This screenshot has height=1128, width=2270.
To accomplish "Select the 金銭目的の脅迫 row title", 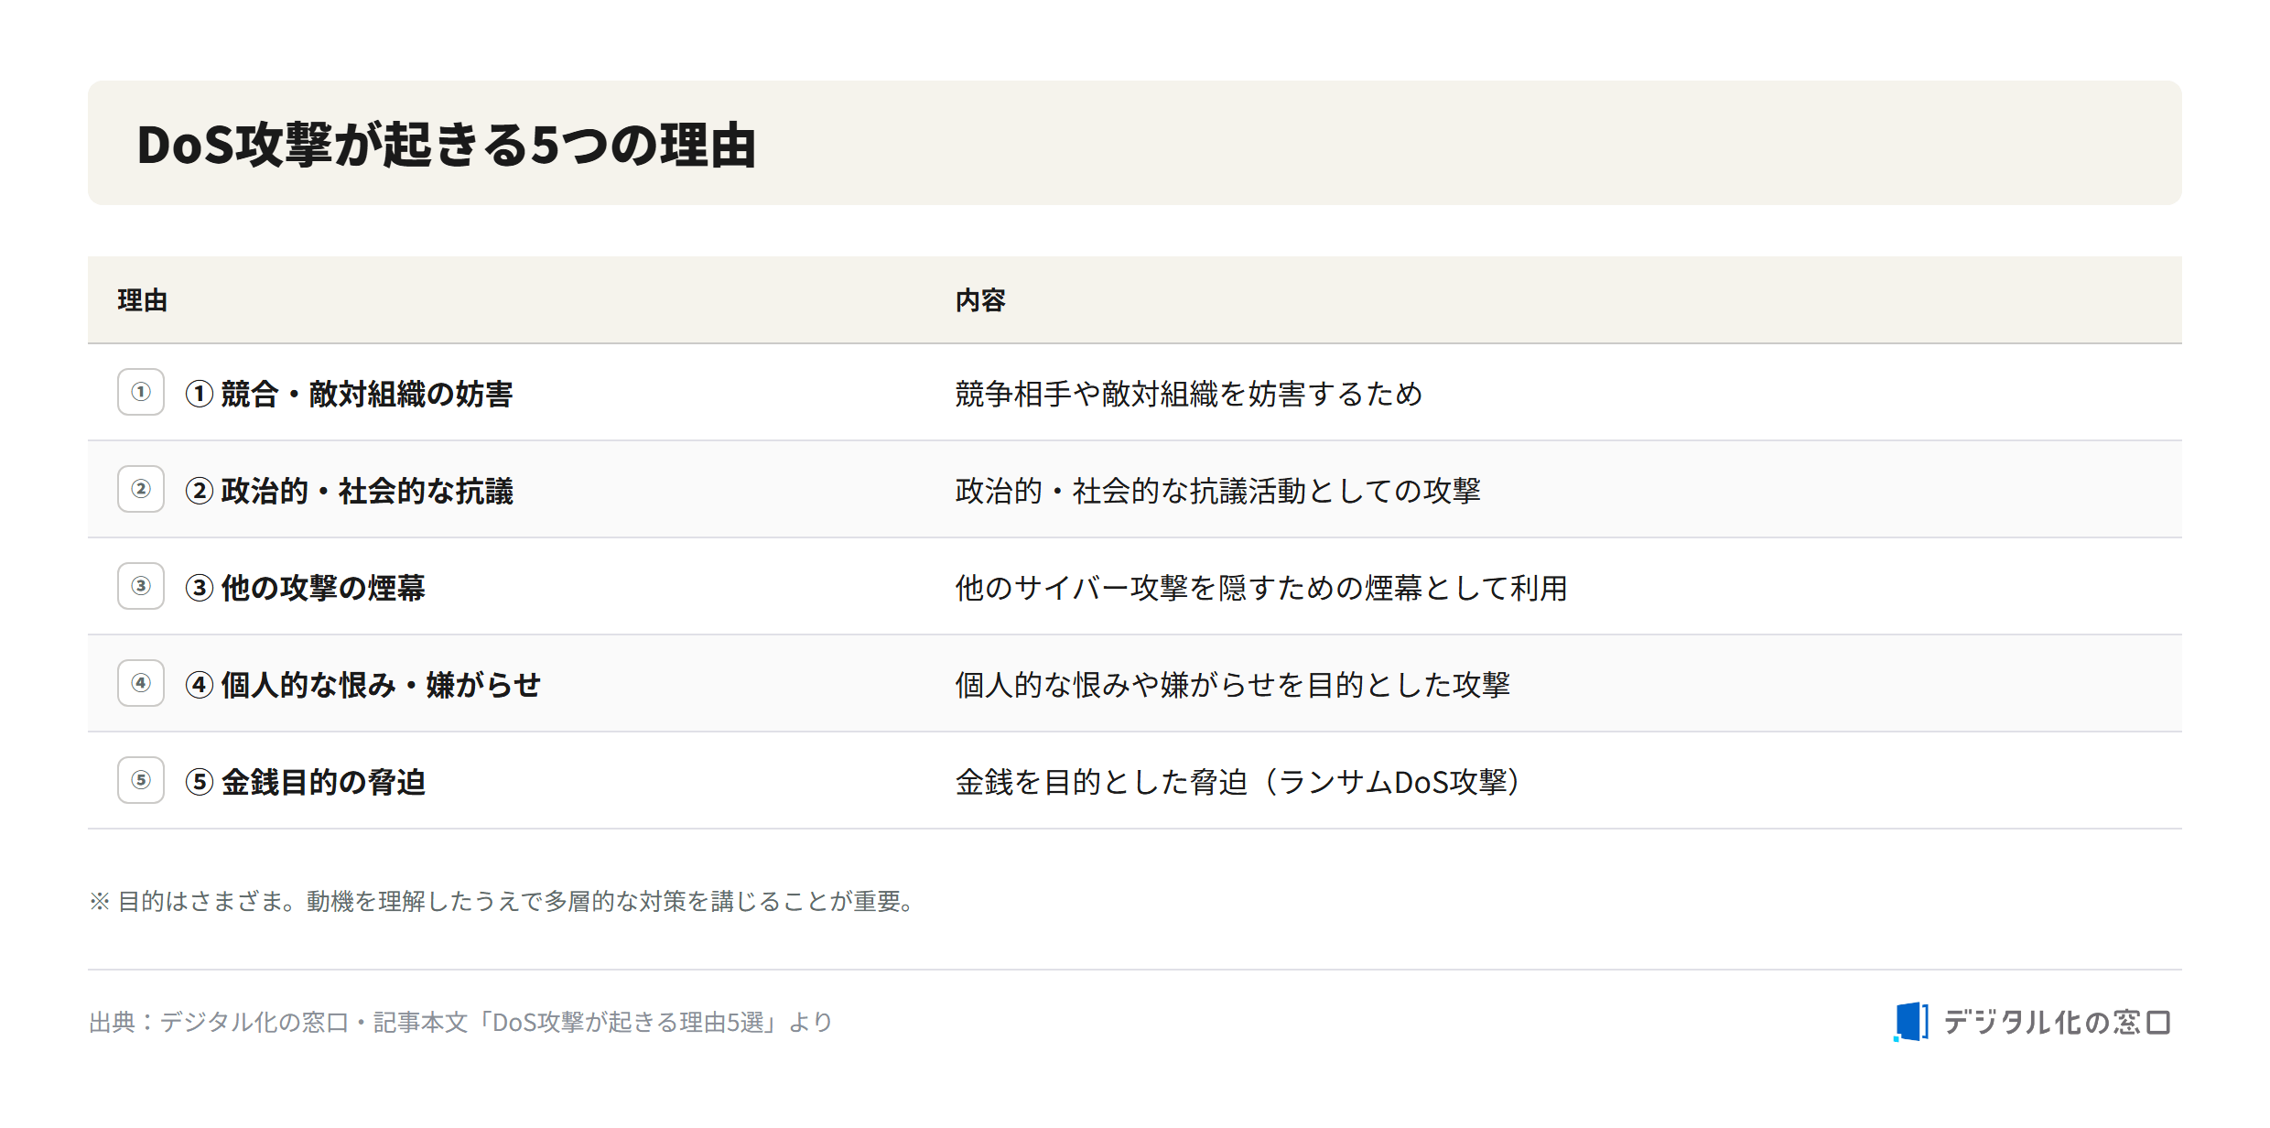I will [305, 782].
